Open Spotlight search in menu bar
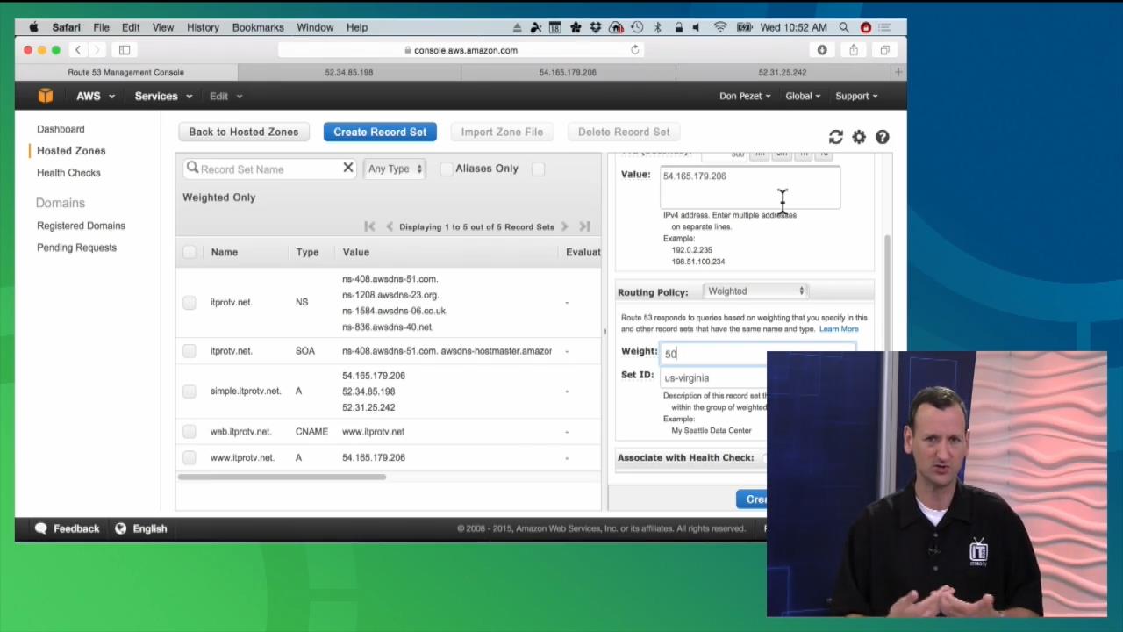Image resolution: width=1123 pixels, height=632 pixels. [x=844, y=27]
